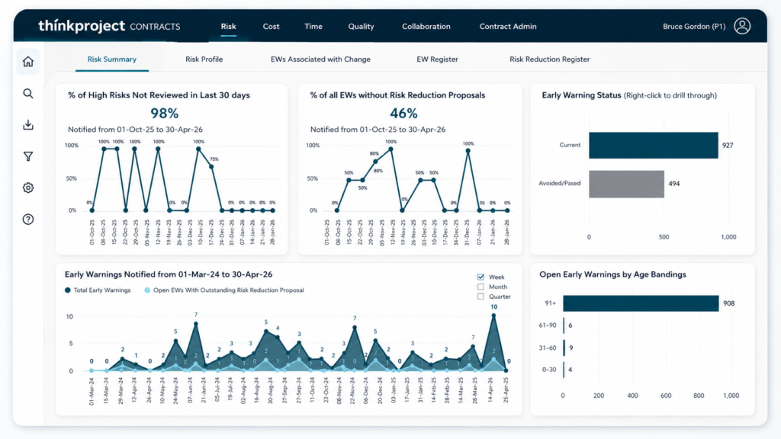Click the search magnifier icon
This screenshot has height=439, width=781.
point(28,94)
